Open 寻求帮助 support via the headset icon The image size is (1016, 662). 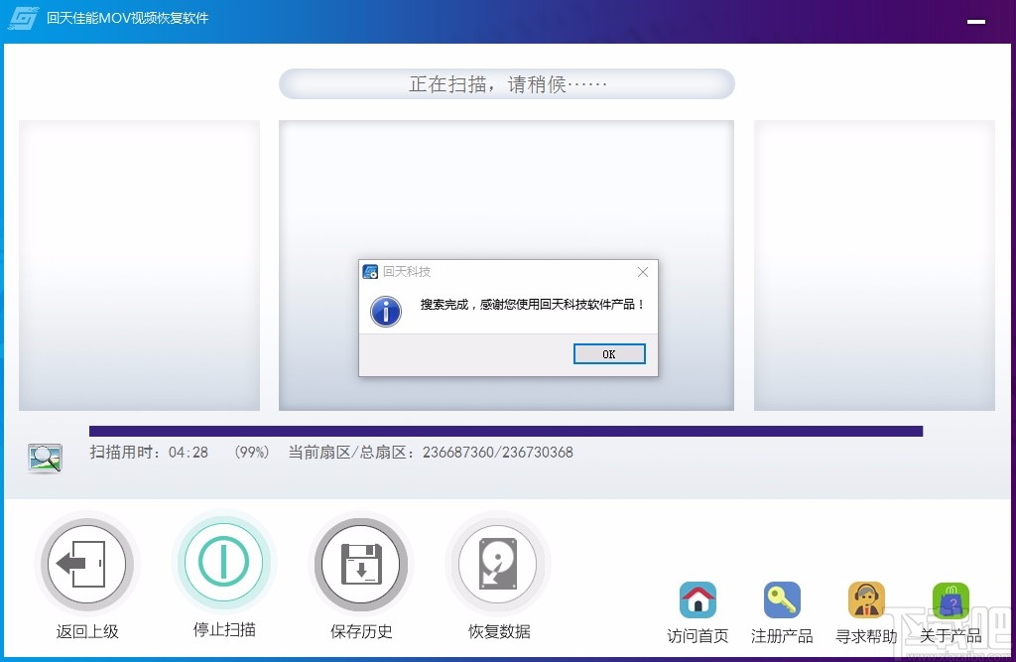pyautogui.click(x=865, y=600)
